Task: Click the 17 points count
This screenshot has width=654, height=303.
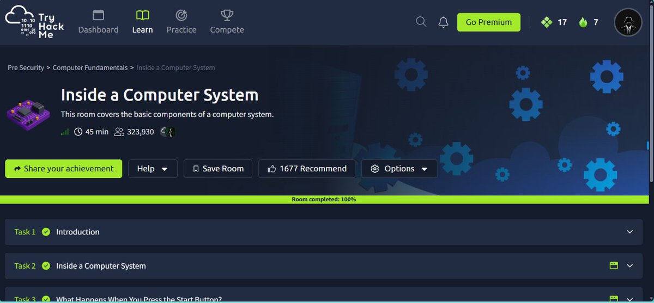Action: pyautogui.click(x=562, y=22)
